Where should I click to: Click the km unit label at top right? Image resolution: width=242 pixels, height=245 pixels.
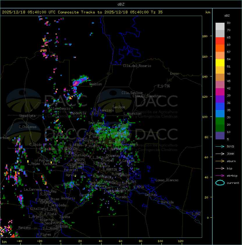pyautogui.click(x=208, y=12)
